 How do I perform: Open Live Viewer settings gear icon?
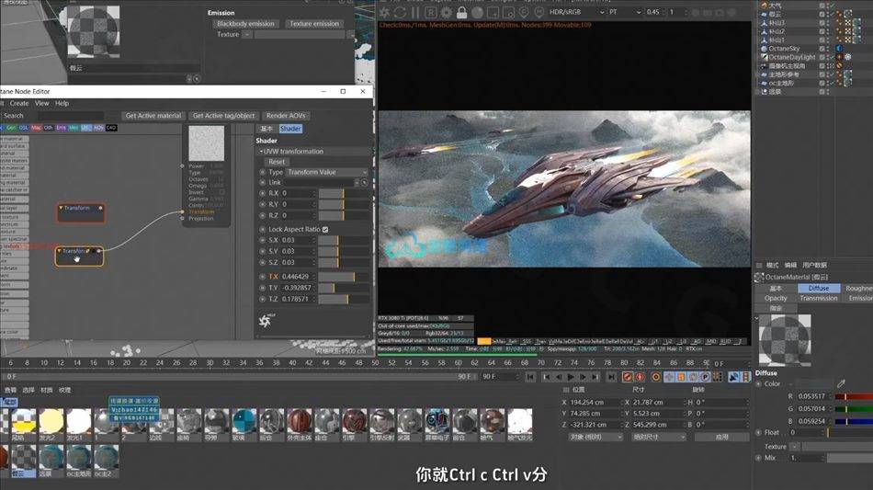[x=446, y=12]
